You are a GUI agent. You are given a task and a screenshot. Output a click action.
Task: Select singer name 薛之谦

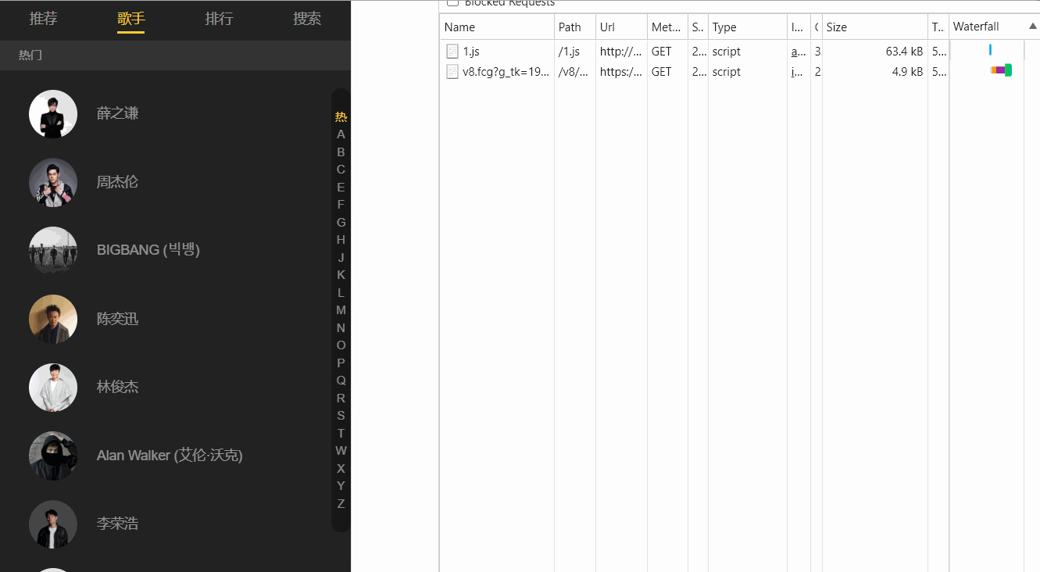[x=117, y=114]
